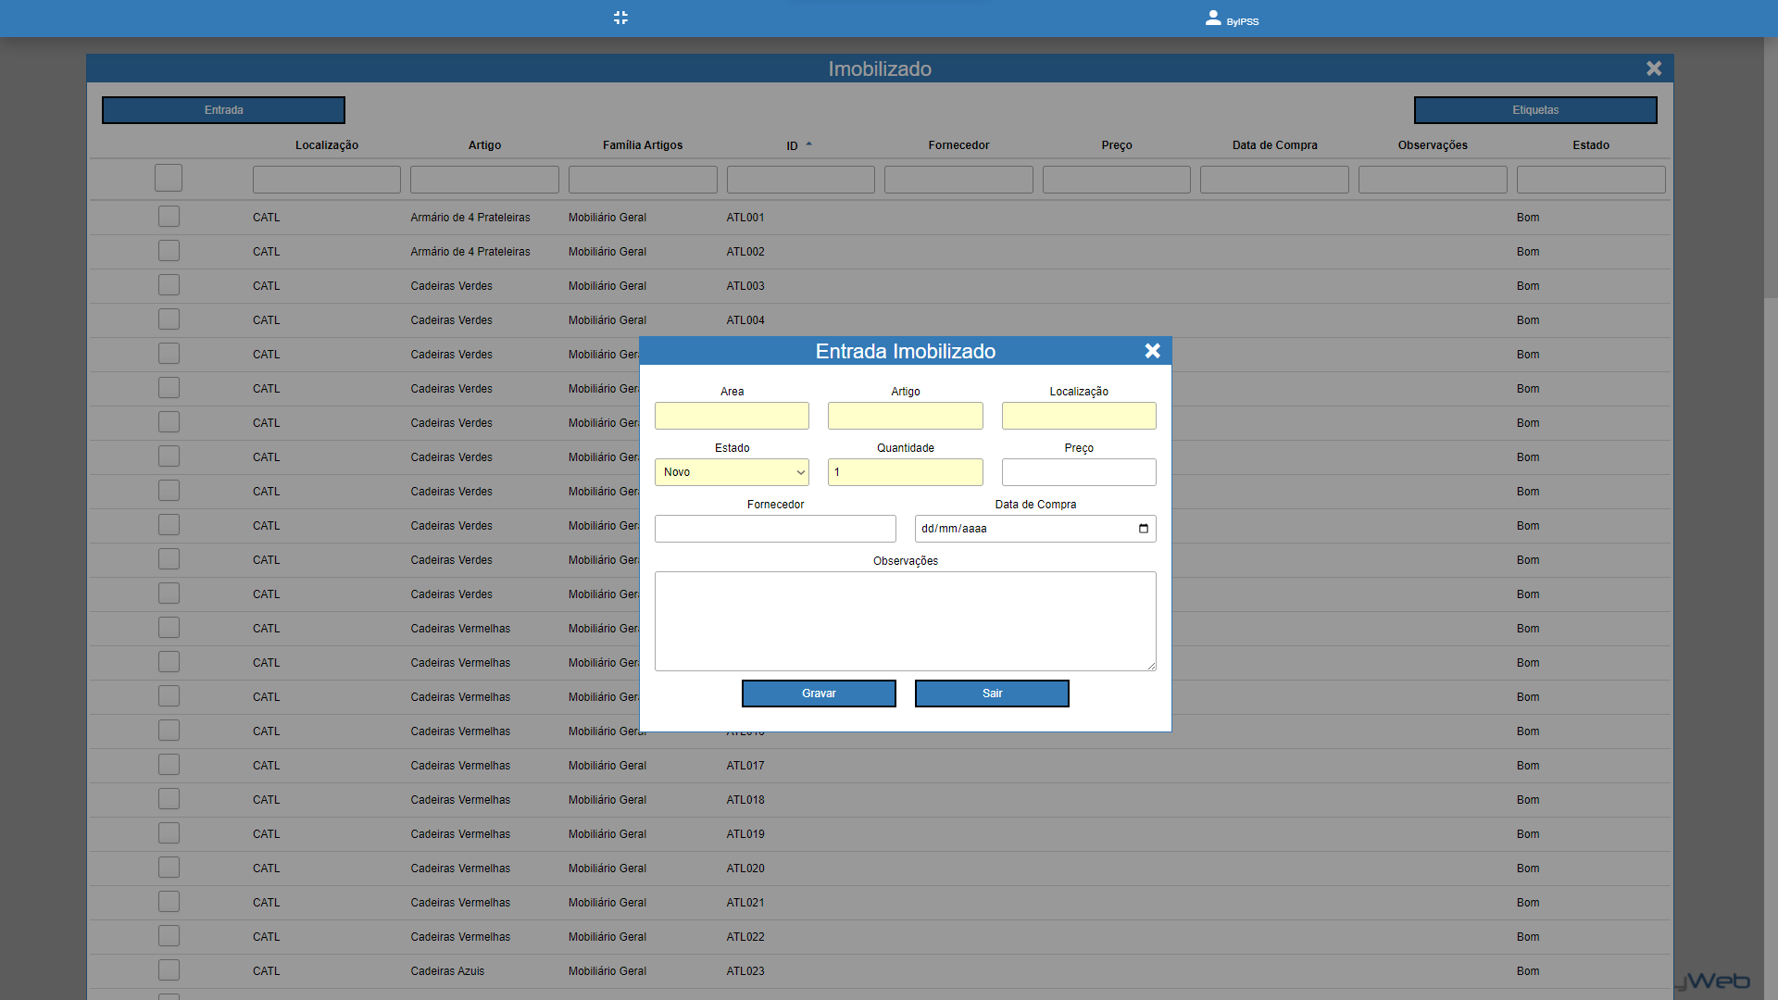Toggle the select-all checkbox in filter row
The width and height of the screenshot is (1778, 1000).
(x=169, y=178)
